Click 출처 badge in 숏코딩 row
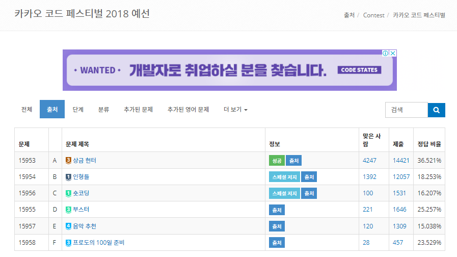 pos(309,193)
